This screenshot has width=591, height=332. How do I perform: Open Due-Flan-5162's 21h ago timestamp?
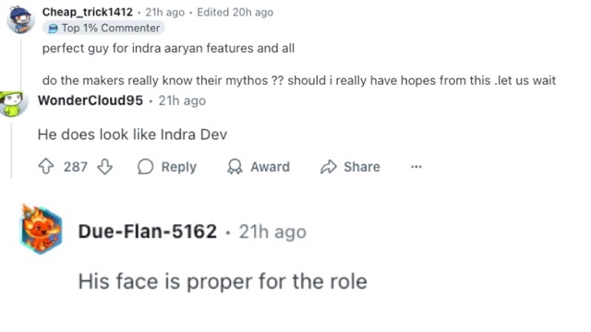tap(272, 231)
